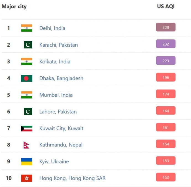The image size is (191, 187).
Task: Open the Dhaka, Bangladesh link
Action: (61, 78)
